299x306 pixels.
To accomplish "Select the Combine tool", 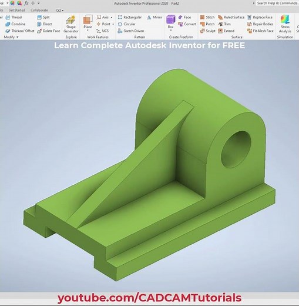I will click(x=15, y=24).
